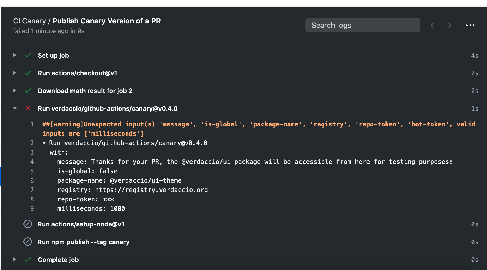Click log line number 9
This screenshot has height=270, width=487.
tap(32, 209)
